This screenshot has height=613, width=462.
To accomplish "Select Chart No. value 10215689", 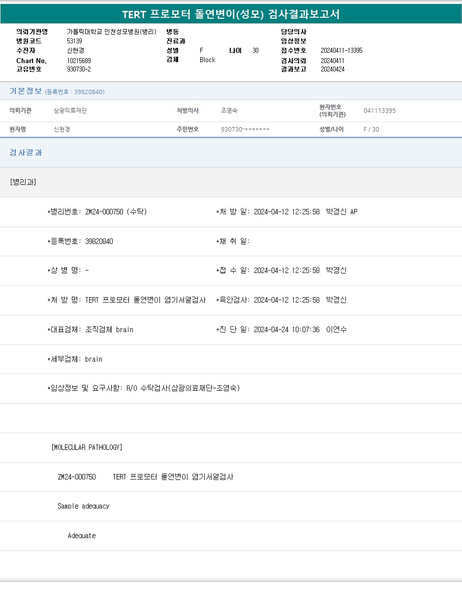I will [79, 61].
